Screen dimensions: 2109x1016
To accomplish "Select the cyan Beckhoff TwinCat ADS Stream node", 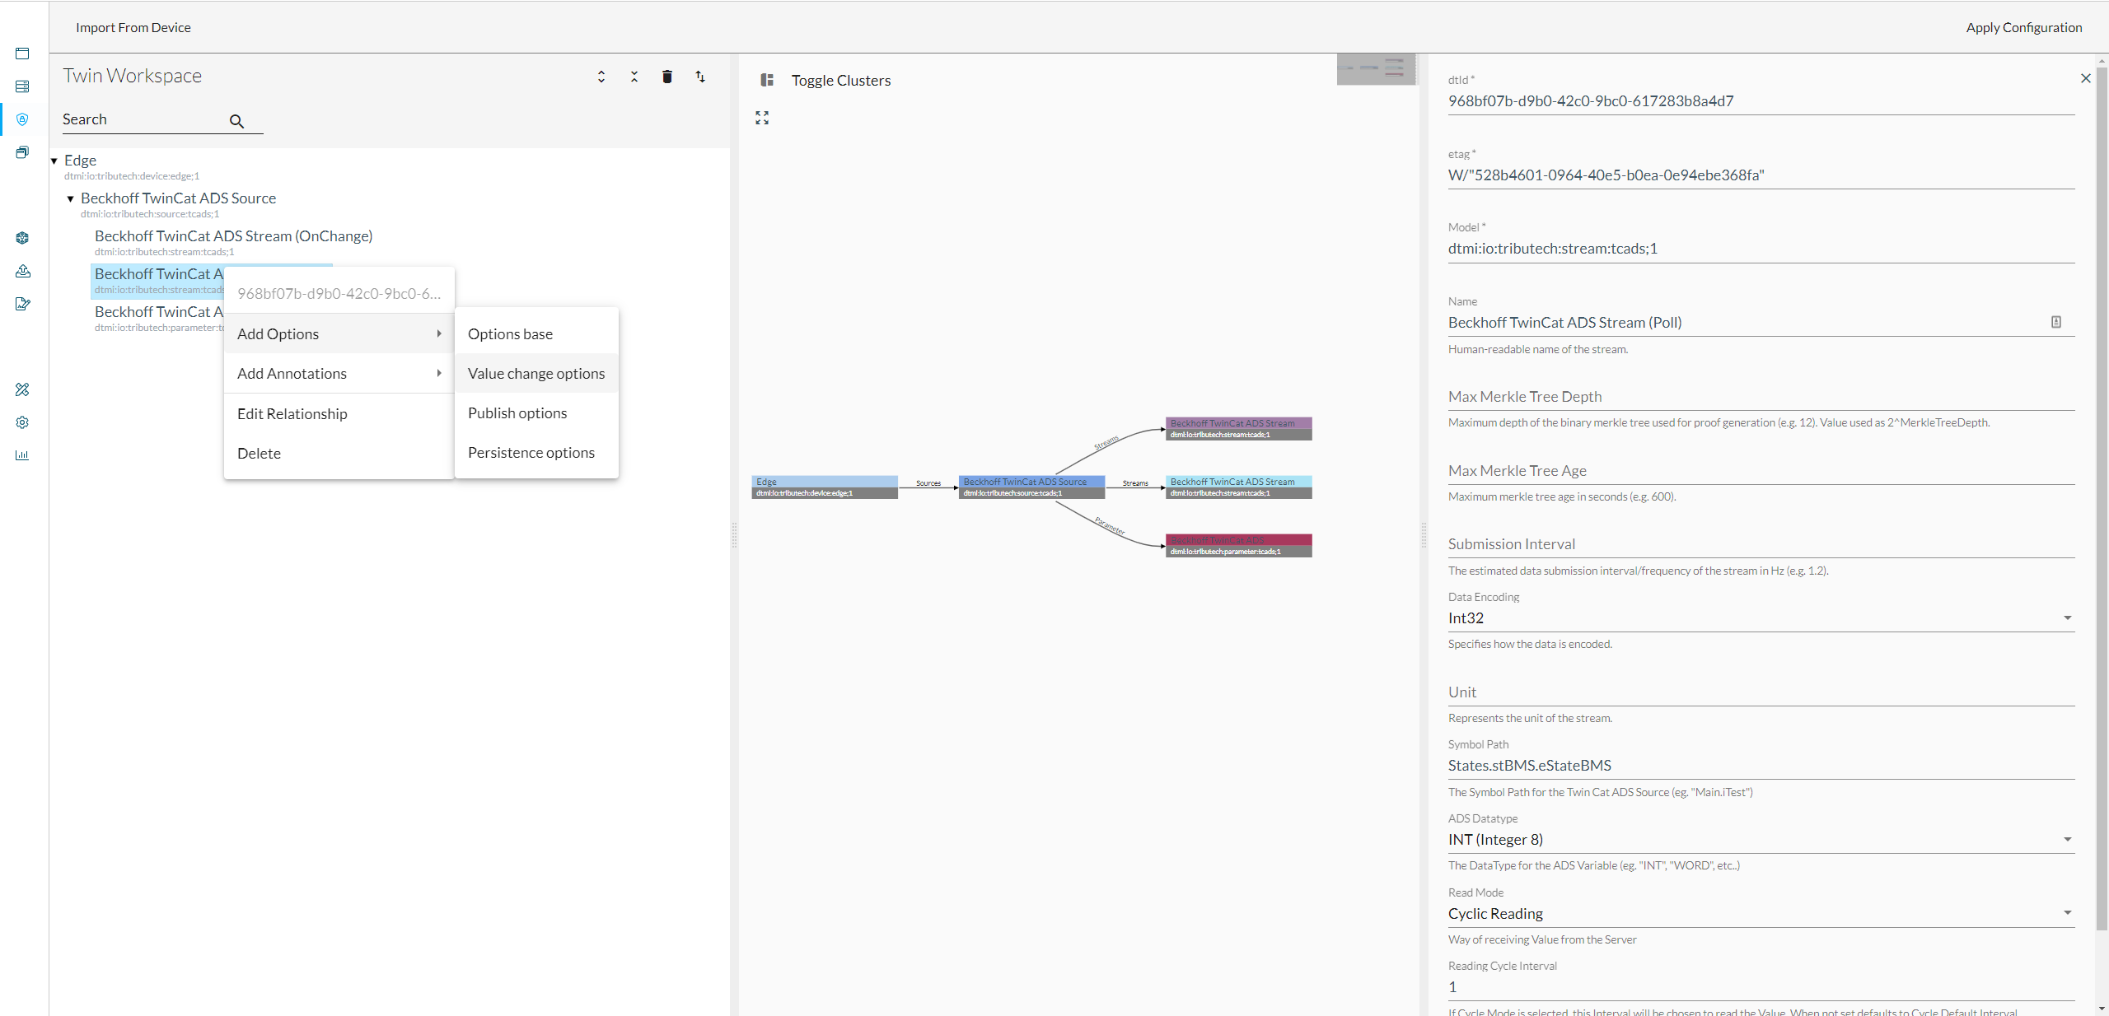I will click(x=1239, y=487).
